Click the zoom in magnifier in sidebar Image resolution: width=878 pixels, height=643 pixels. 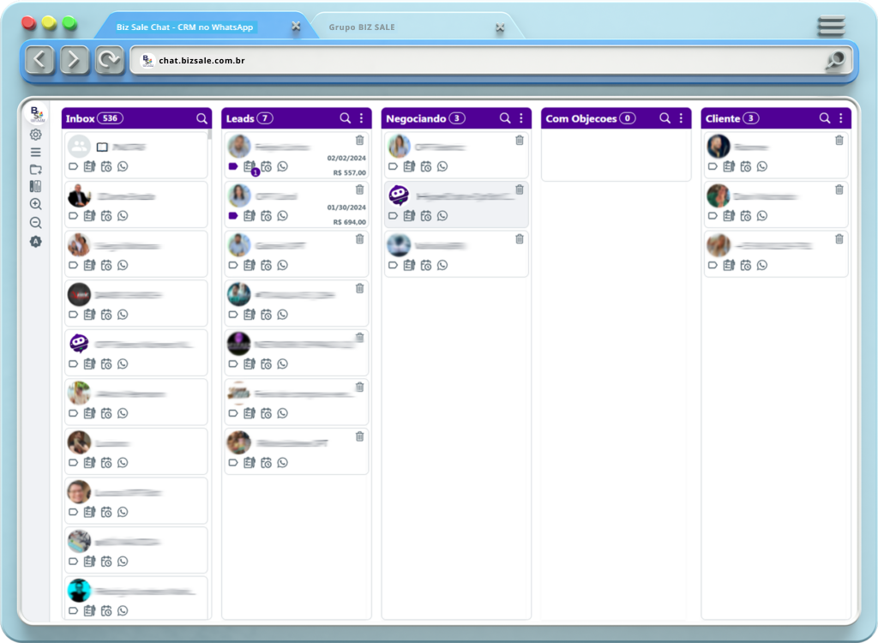[x=35, y=204]
